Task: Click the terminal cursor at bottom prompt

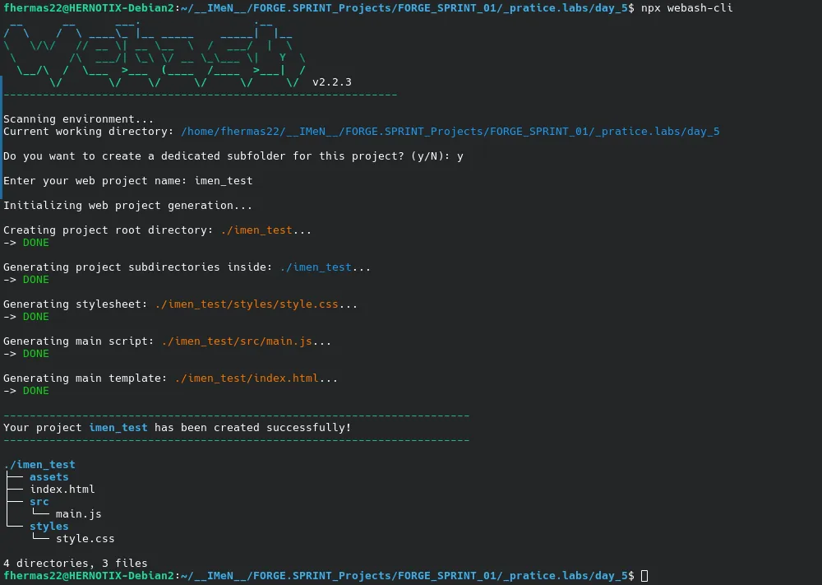Action: pos(644,576)
